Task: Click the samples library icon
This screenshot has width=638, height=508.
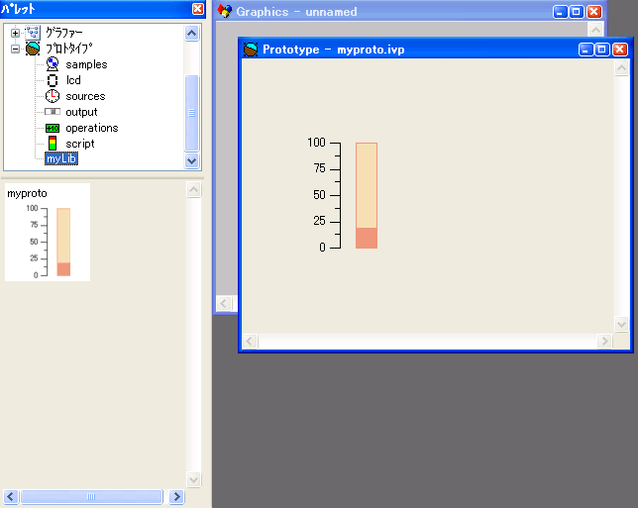Action: 53,64
